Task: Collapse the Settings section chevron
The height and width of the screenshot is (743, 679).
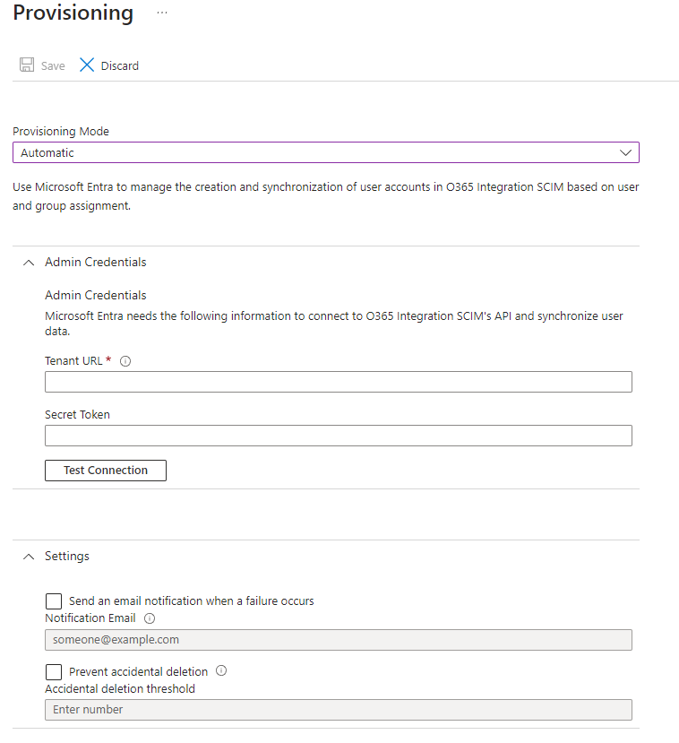Action: coord(28,557)
